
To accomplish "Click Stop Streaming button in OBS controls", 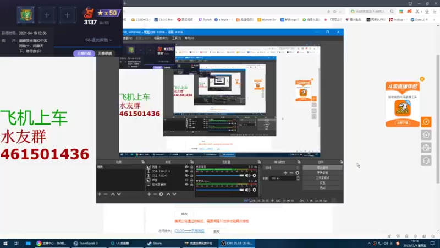I will [x=322, y=168].
